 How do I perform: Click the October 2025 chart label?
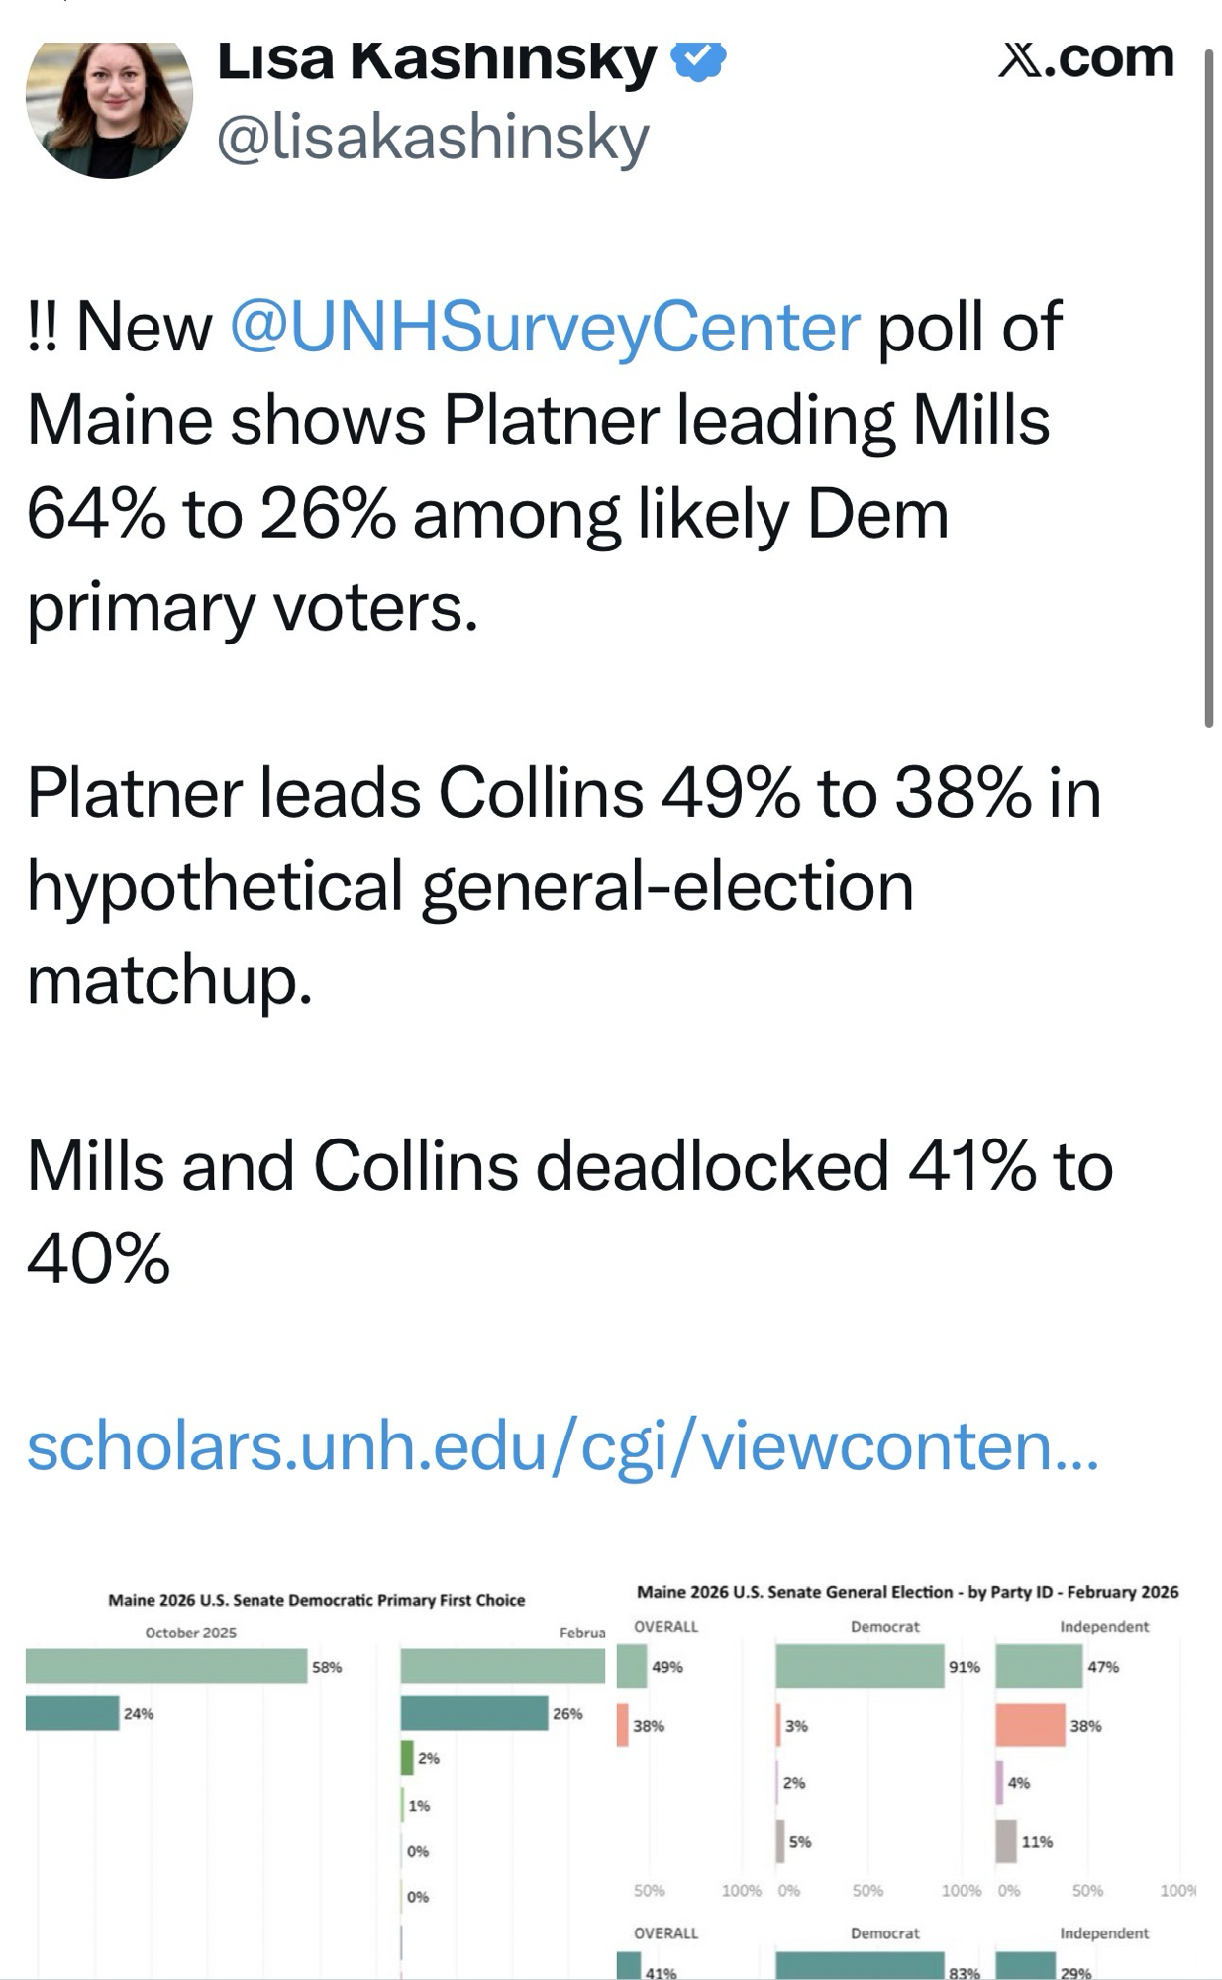(x=191, y=1633)
